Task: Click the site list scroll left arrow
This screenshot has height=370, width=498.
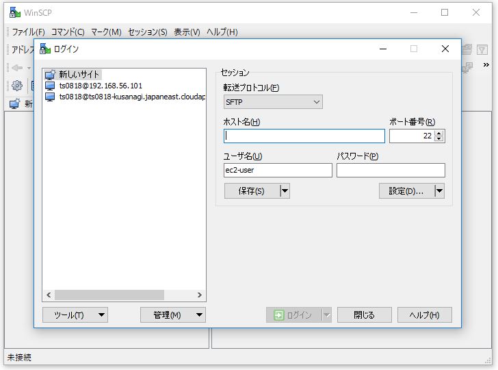Action: [49, 295]
